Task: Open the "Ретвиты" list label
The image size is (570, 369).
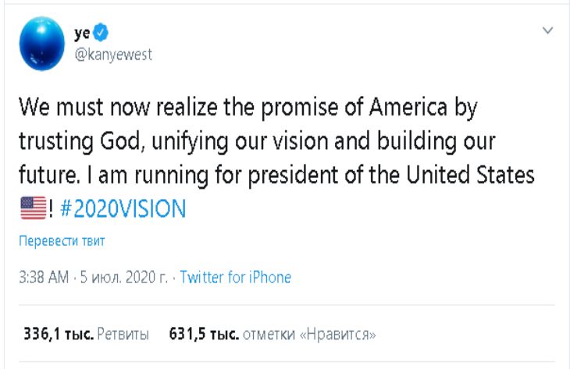Action: pyautogui.click(x=124, y=335)
